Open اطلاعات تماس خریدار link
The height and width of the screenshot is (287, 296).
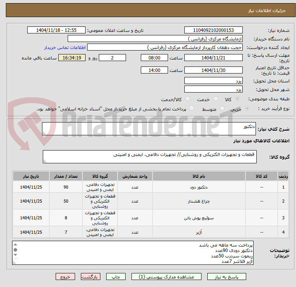tap(65, 47)
